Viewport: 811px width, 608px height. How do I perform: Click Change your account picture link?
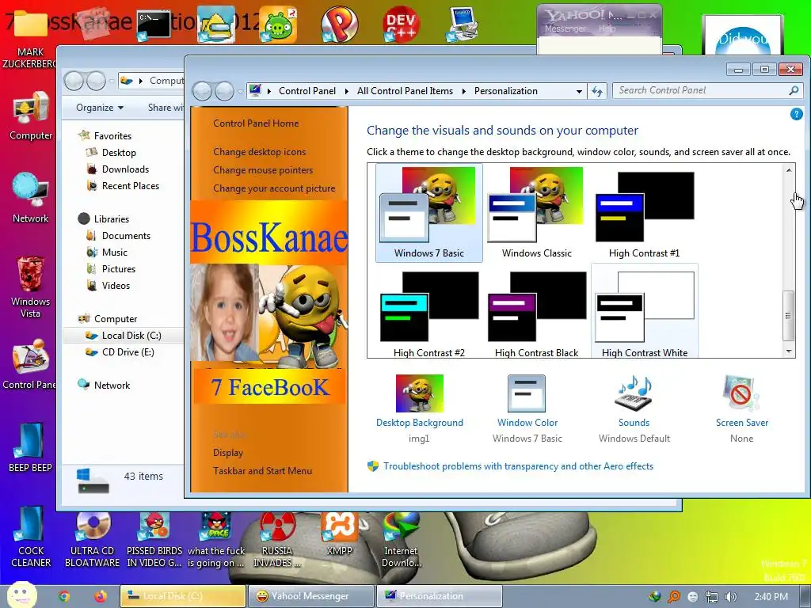[274, 188]
